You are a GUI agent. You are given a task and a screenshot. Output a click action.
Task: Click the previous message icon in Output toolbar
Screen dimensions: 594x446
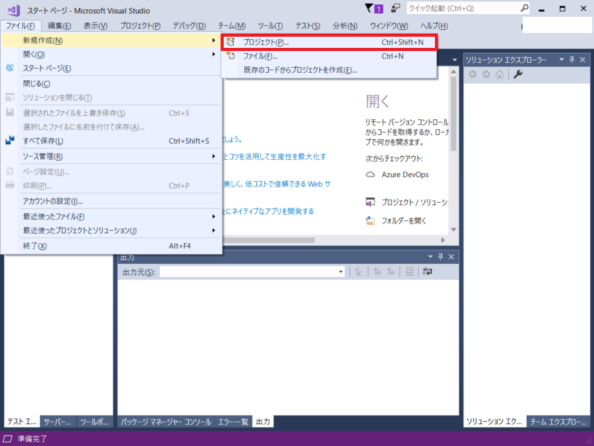[x=377, y=272]
